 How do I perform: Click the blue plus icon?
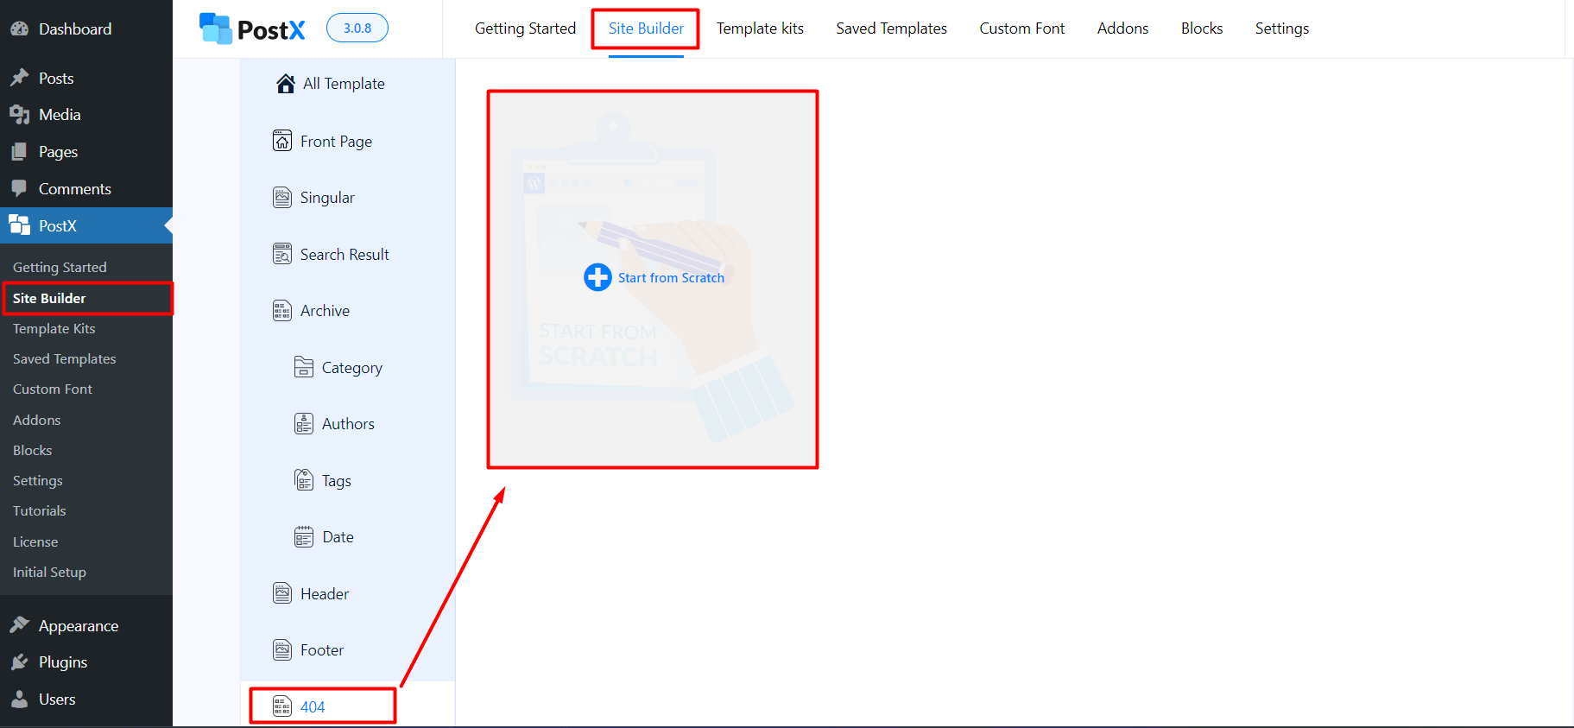[x=597, y=277]
